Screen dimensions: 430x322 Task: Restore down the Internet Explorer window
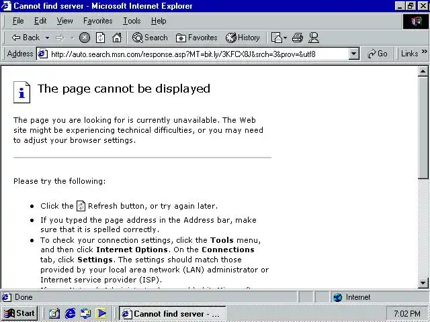tap(411, 6)
